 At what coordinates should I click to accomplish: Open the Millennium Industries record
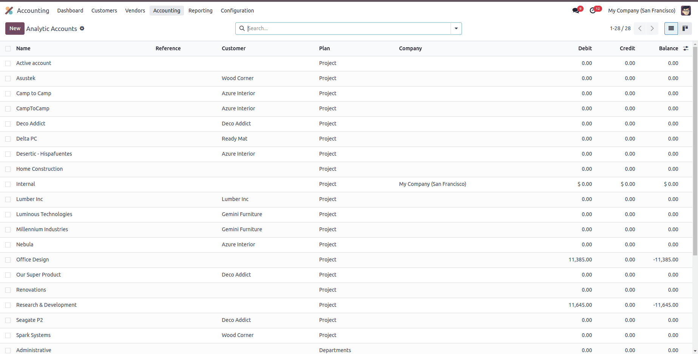point(42,229)
